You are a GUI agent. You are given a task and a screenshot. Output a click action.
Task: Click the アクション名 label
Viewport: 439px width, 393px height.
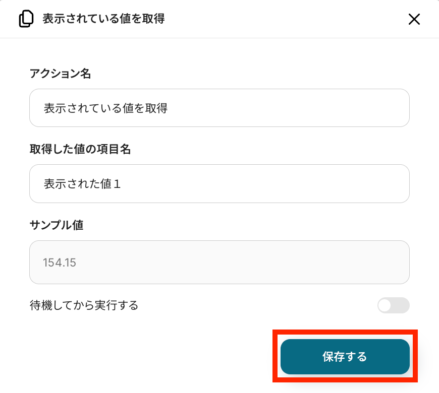60,74
